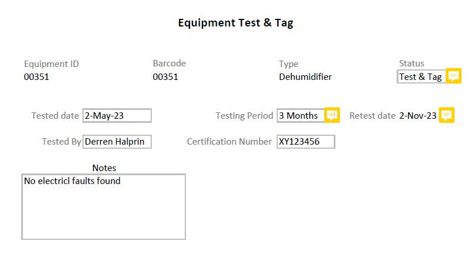
Task: Click the Tested date field with 2-May-23
Action: [x=117, y=116]
